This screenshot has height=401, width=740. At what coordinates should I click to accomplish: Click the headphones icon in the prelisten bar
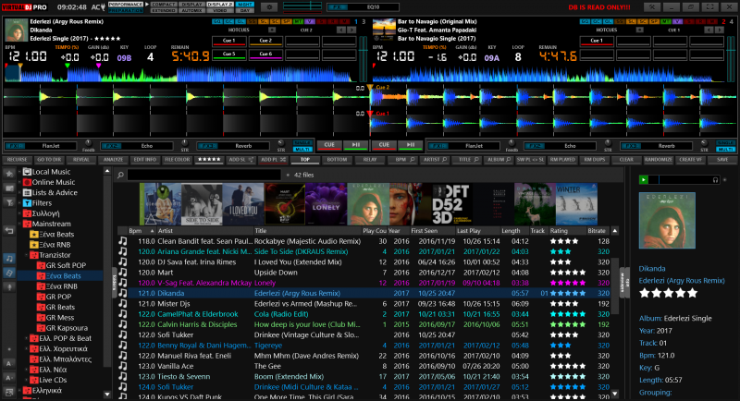click(715, 179)
